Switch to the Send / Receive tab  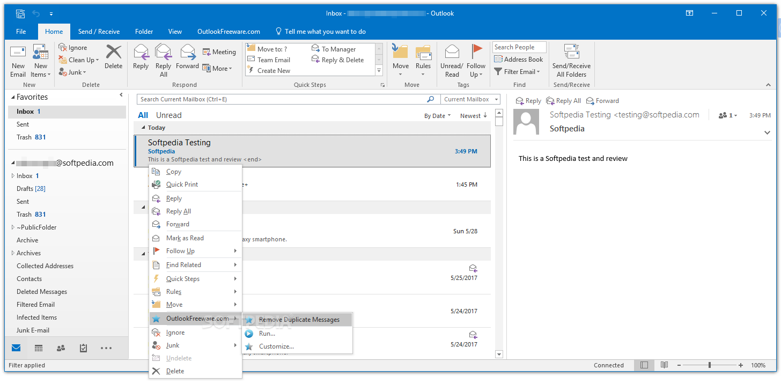pos(99,32)
